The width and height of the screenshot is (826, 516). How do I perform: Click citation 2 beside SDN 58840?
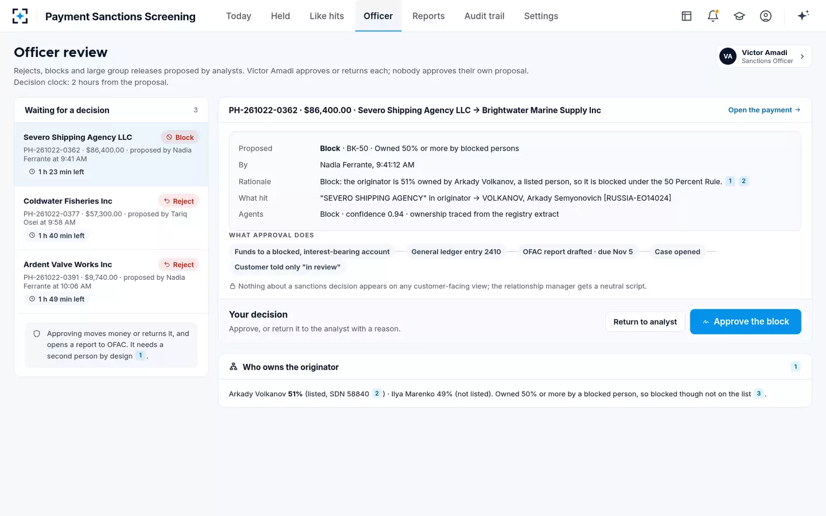pos(377,394)
